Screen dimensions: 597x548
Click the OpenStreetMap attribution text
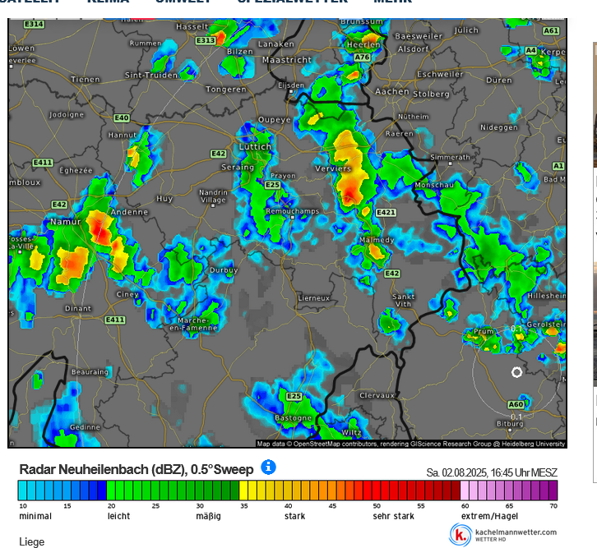[x=411, y=444]
